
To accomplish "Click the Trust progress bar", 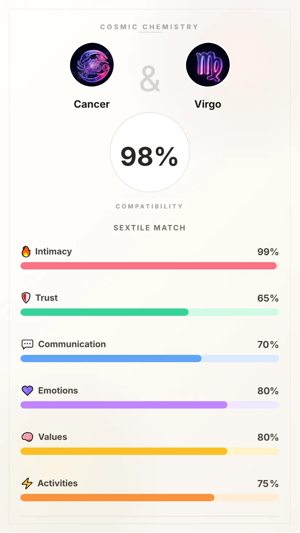I will [x=150, y=312].
